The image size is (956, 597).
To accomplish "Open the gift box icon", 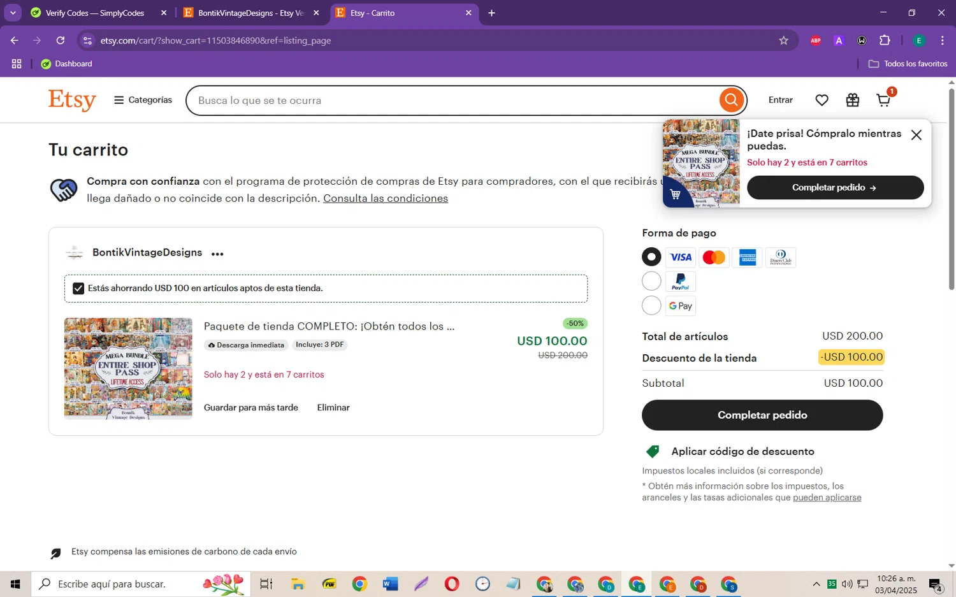I will click(853, 100).
